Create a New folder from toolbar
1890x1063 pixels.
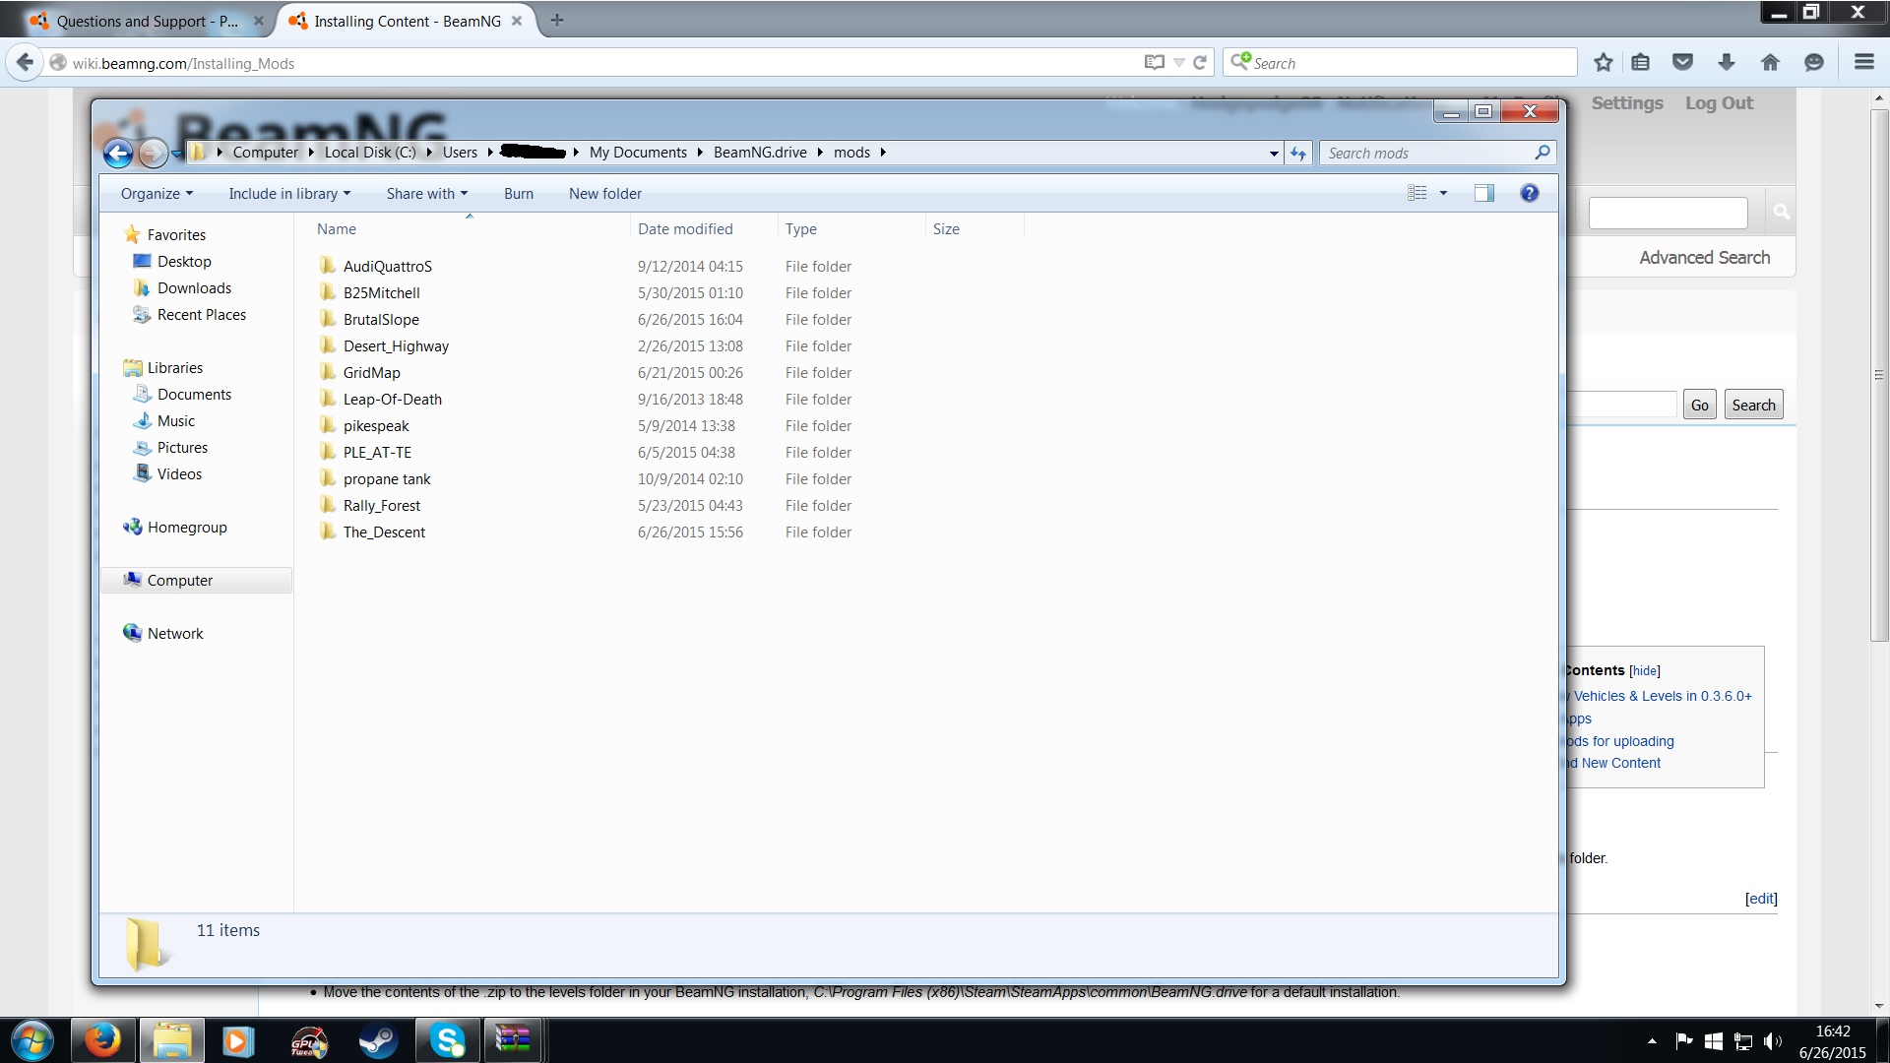click(x=605, y=194)
